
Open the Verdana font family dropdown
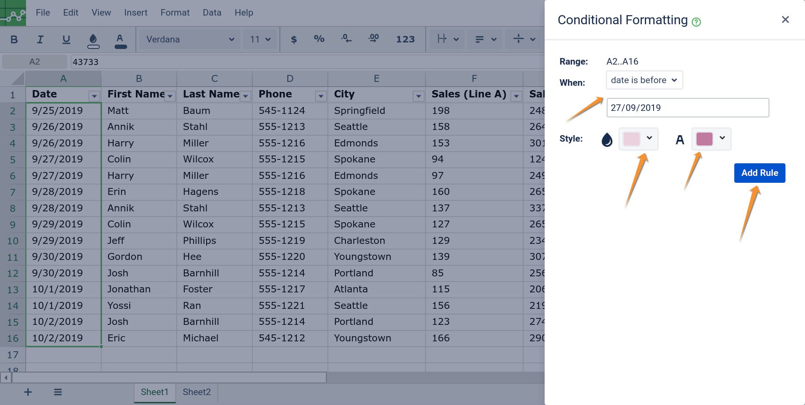point(189,39)
